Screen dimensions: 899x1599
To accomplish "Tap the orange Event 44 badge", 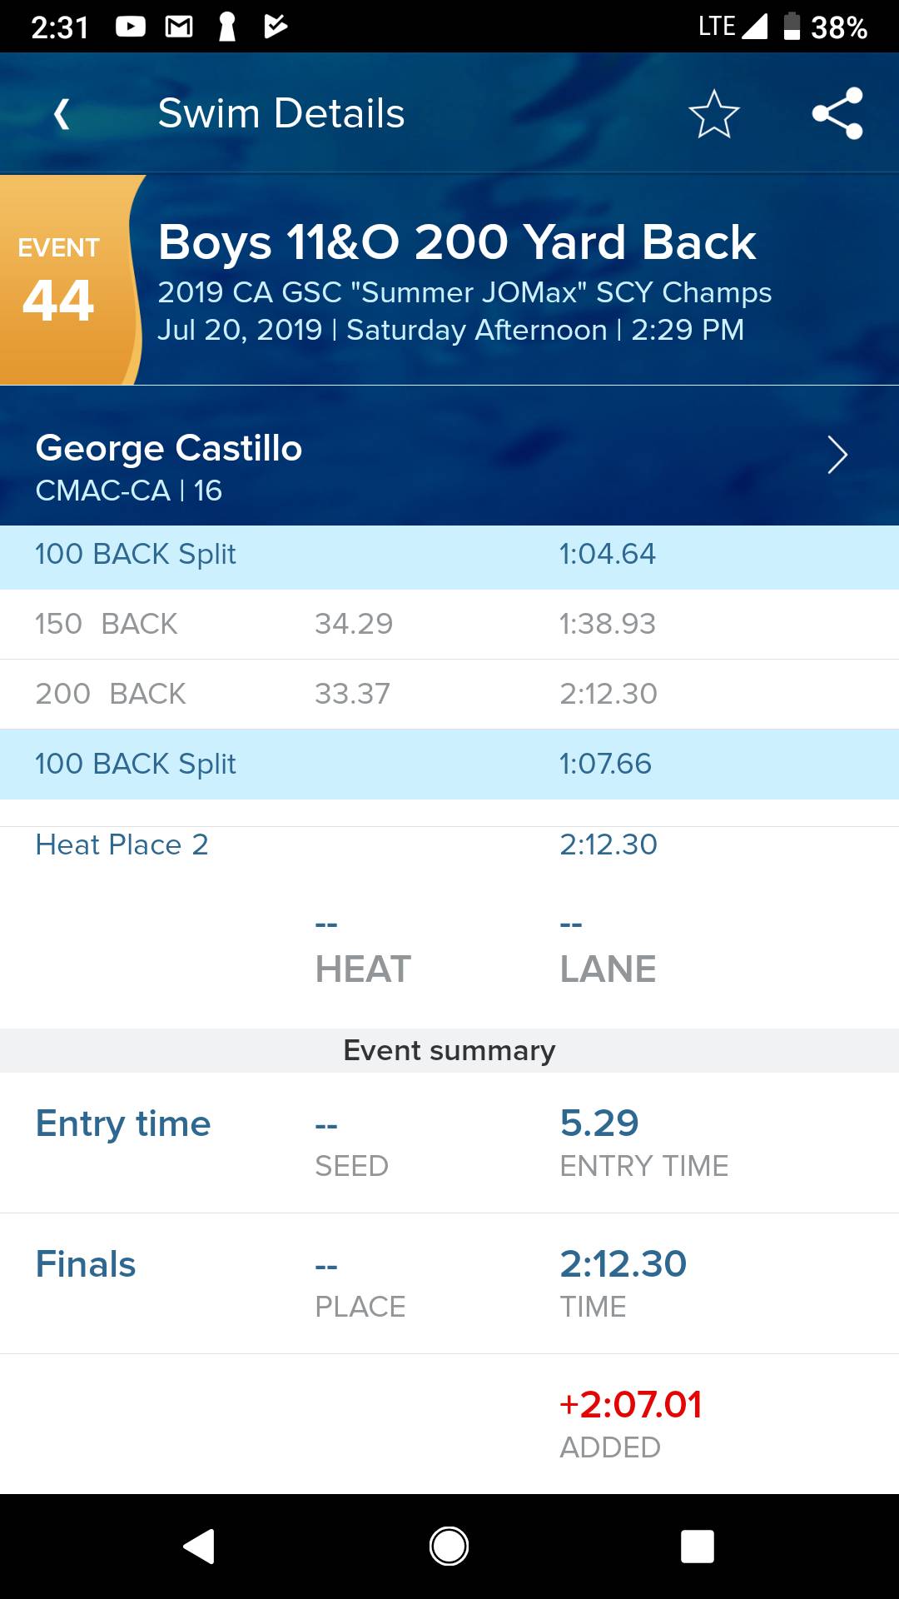I will tap(60, 281).
